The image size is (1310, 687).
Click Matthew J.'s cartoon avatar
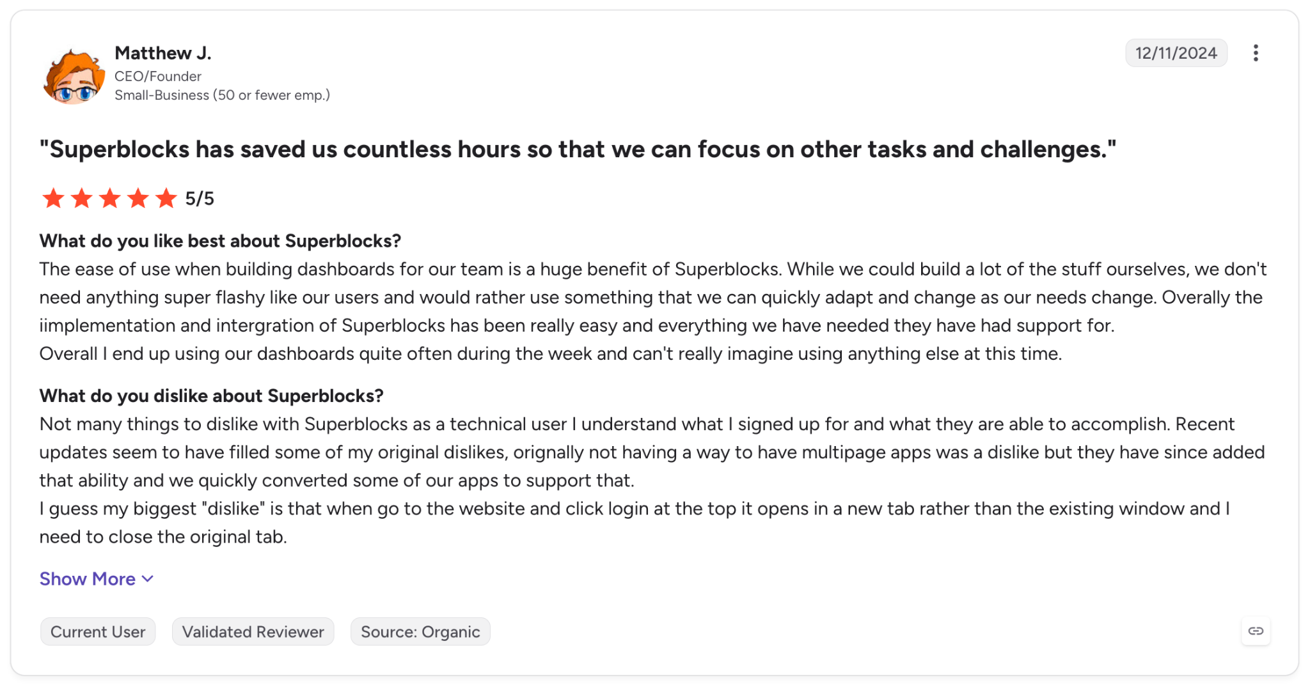click(x=74, y=74)
